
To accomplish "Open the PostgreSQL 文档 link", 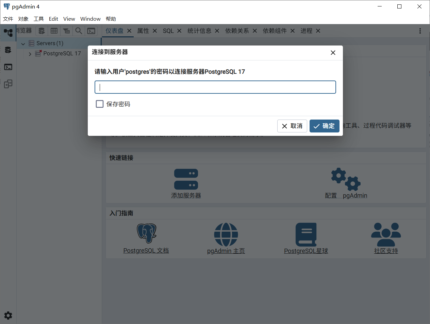I will coord(146,251).
